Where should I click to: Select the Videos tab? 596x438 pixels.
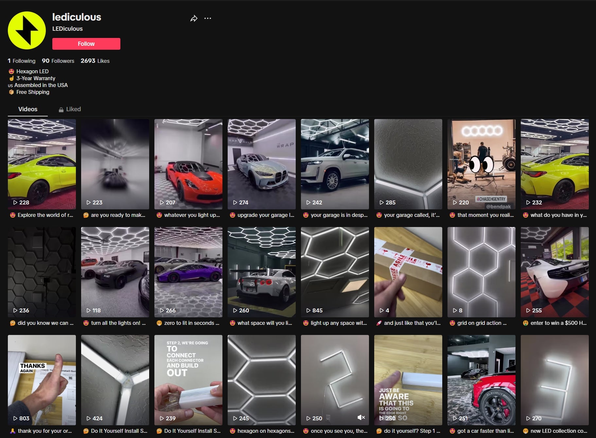tap(28, 109)
